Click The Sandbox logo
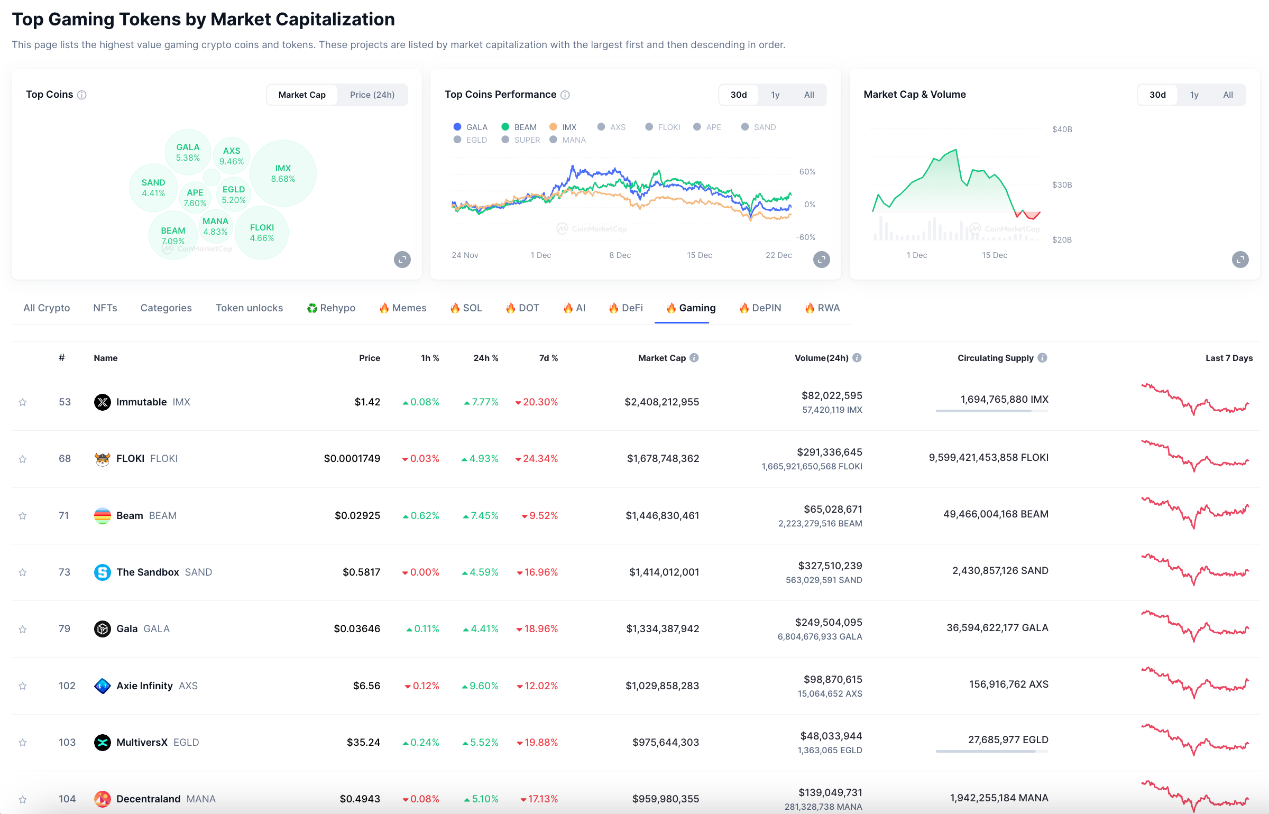1269x814 pixels. click(103, 572)
